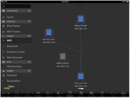This screenshot has width=130, height=98.
Task: Collapse the ADMIN section arrow
Action: 29,71
